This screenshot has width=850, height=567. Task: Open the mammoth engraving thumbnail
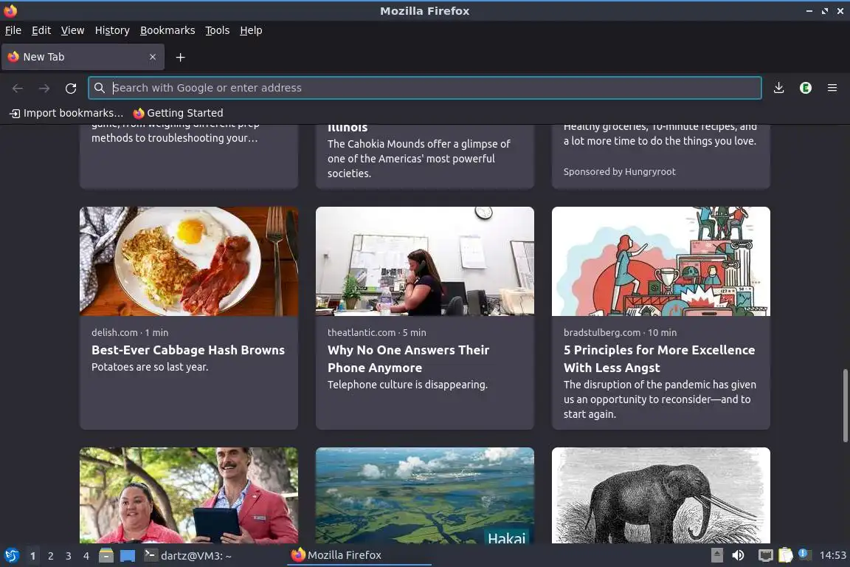point(661,495)
